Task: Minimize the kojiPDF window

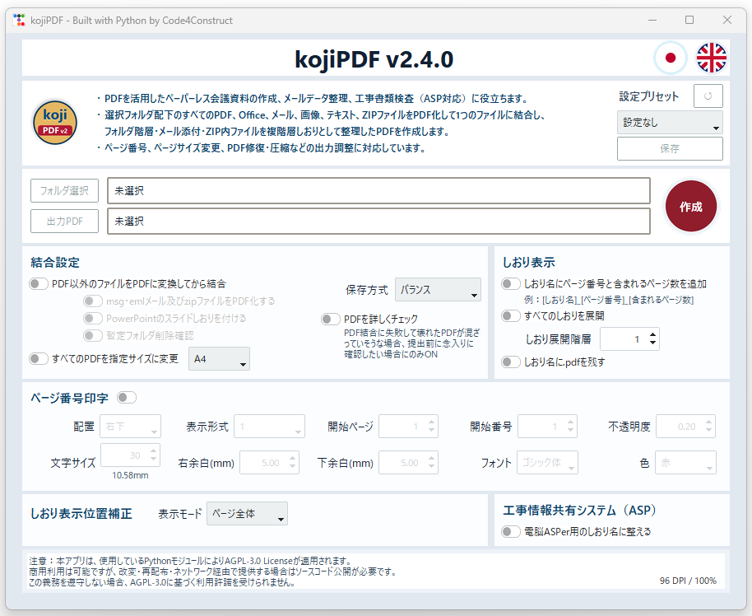Action: [652, 20]
